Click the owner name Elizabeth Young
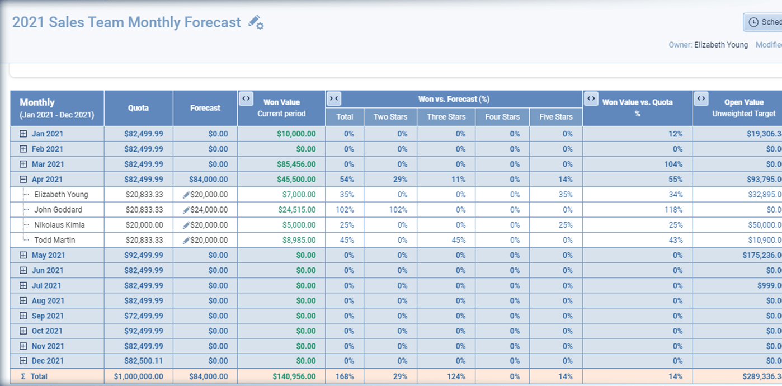Image resolution: width=782 pixels, height=386 pixels. click(722, 45)
